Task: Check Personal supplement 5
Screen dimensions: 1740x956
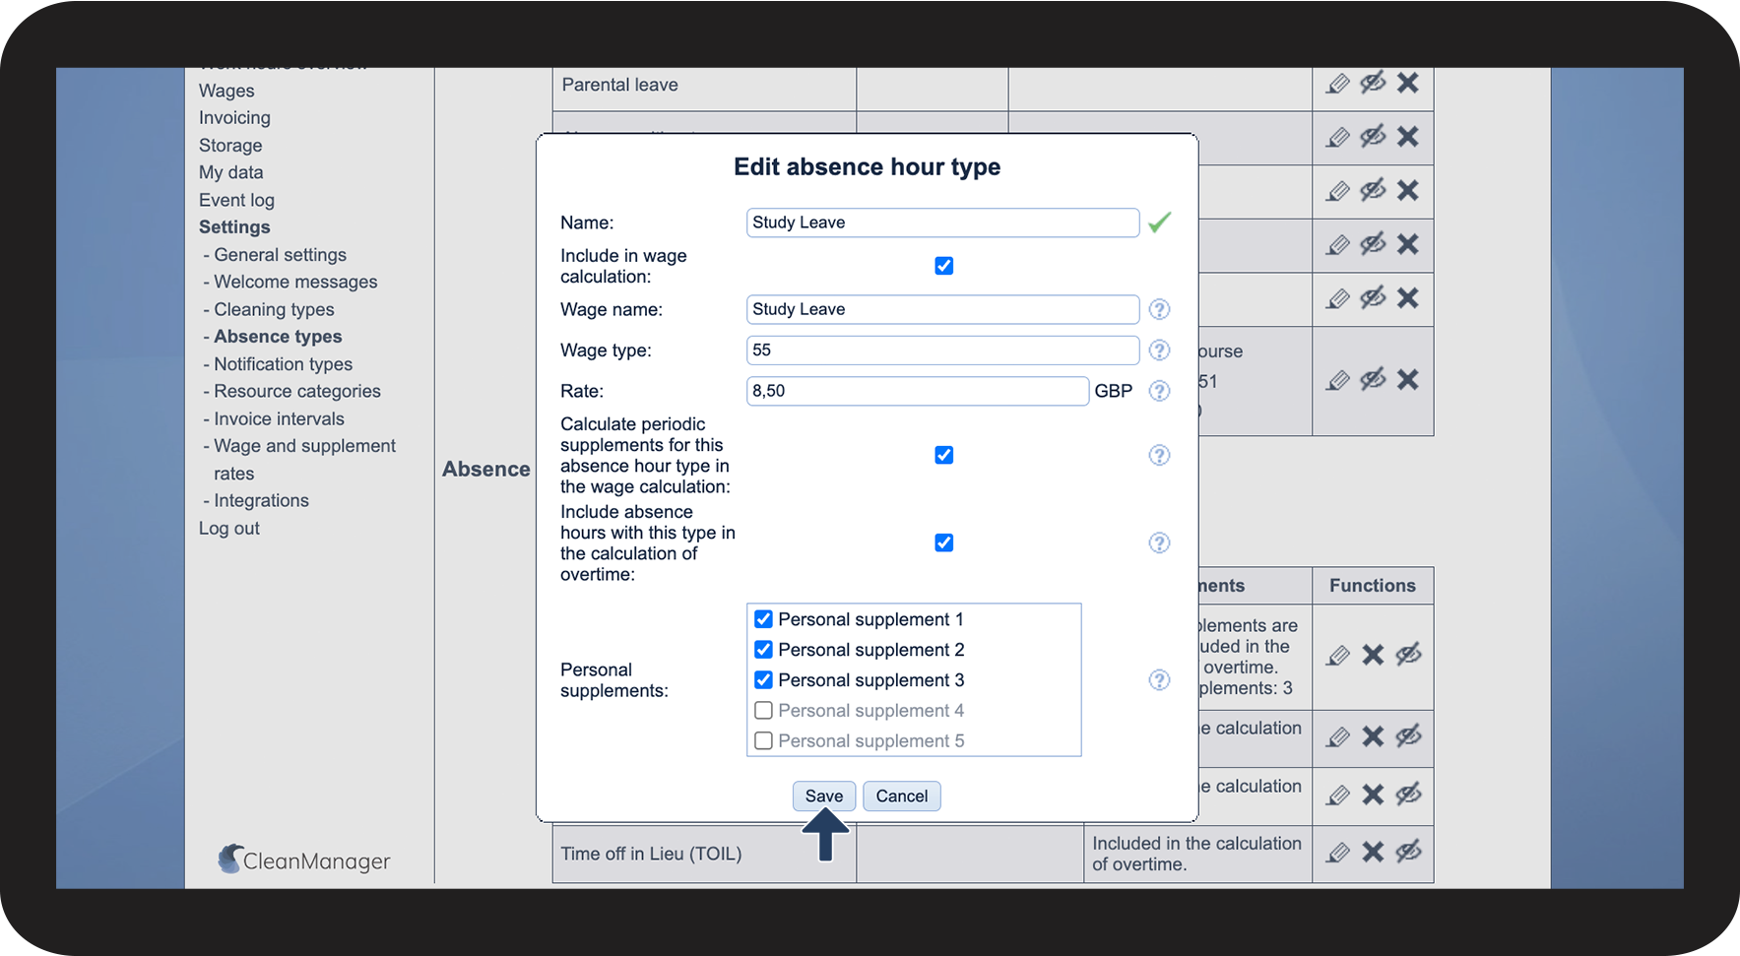Action: tap(763, 741)
